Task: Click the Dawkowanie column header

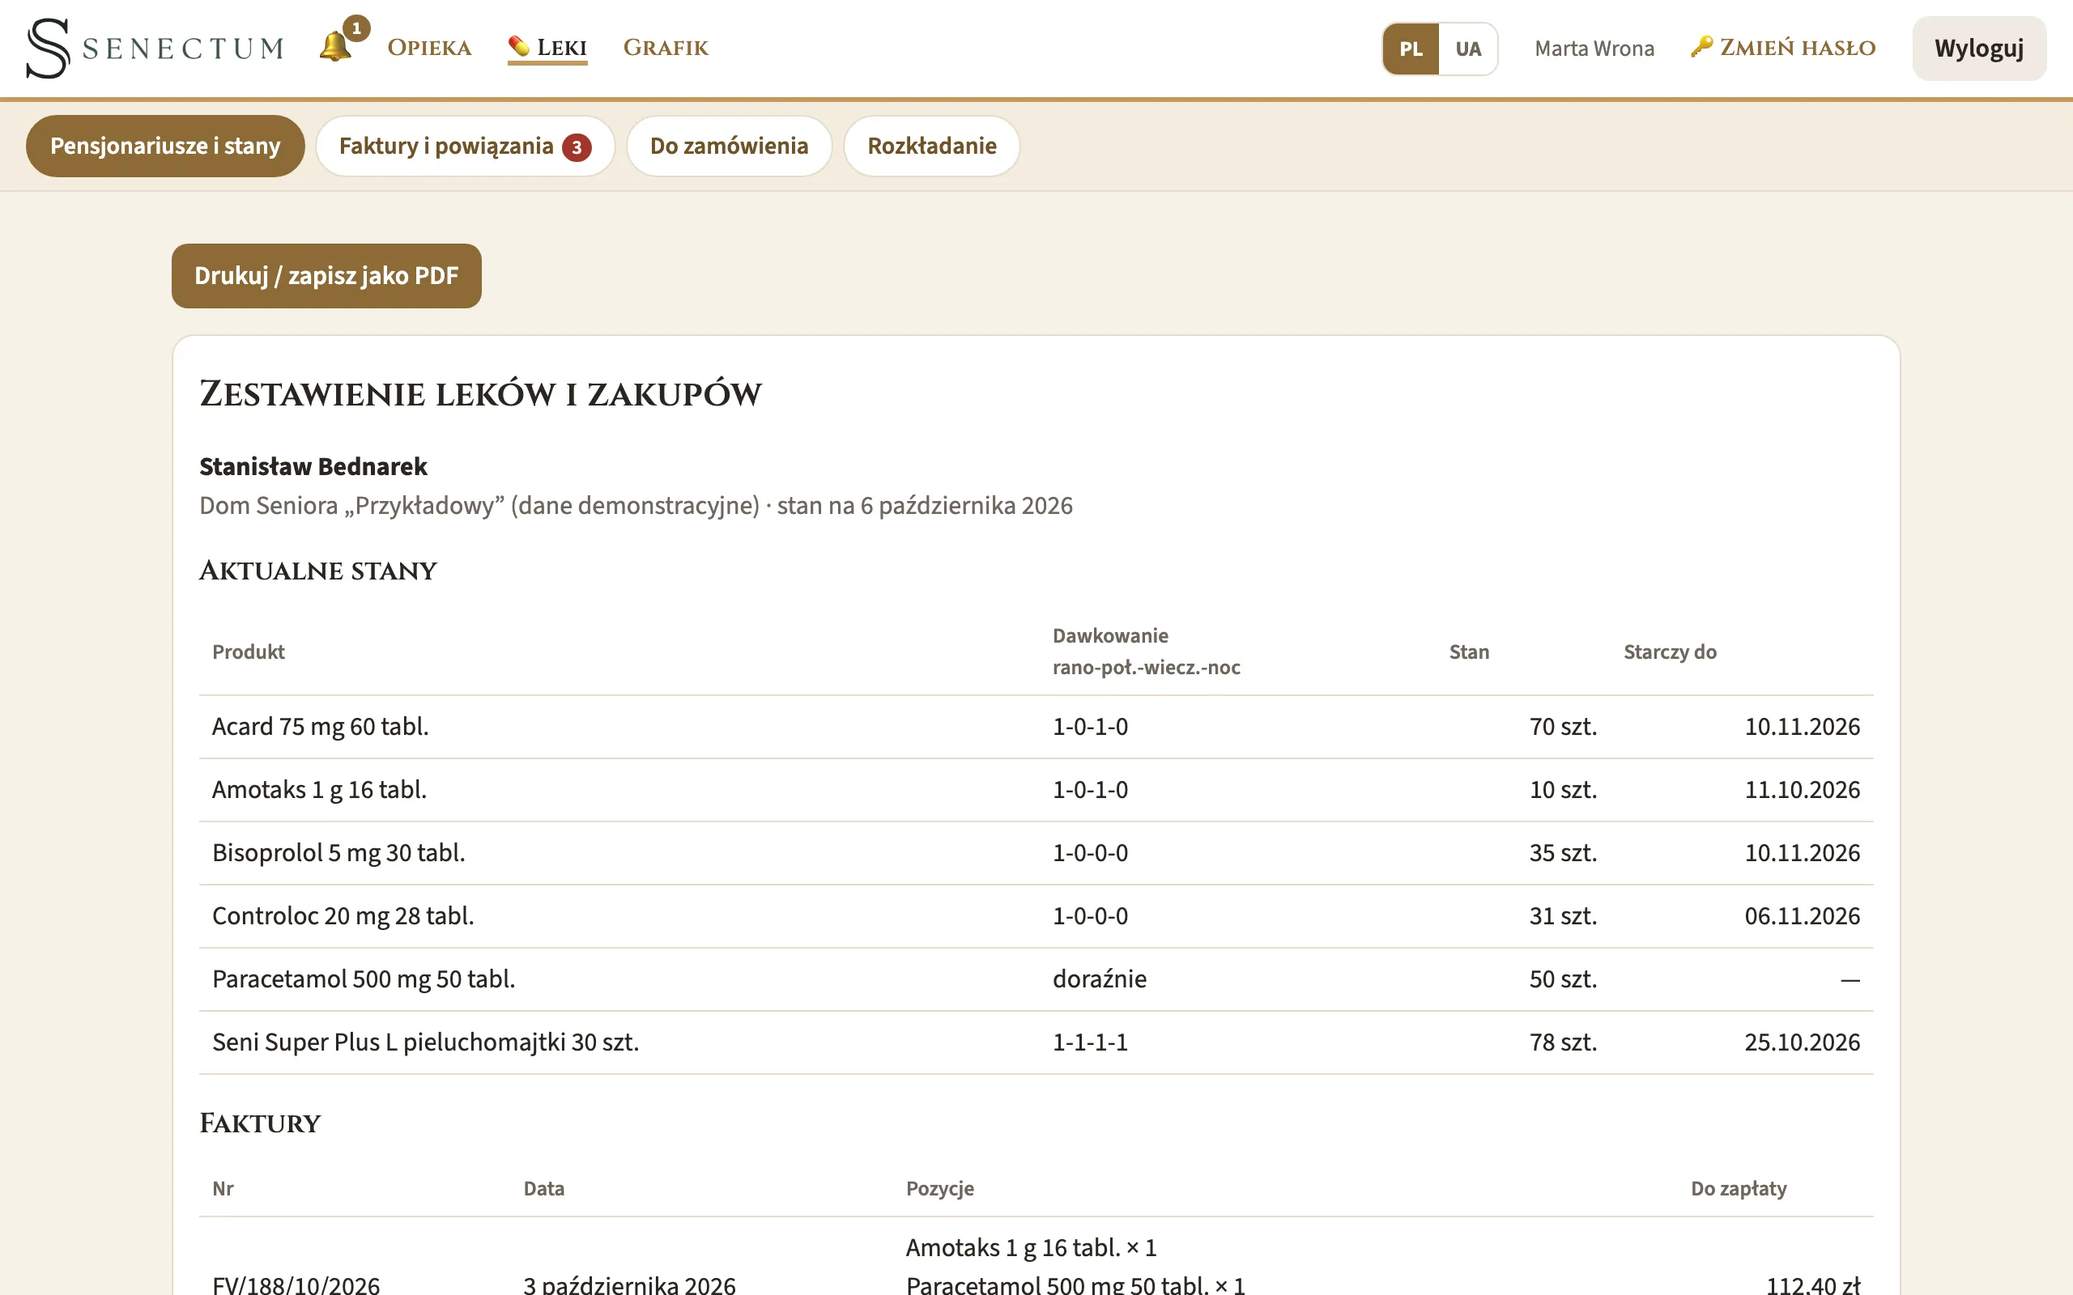Action: coord(1146,652)
